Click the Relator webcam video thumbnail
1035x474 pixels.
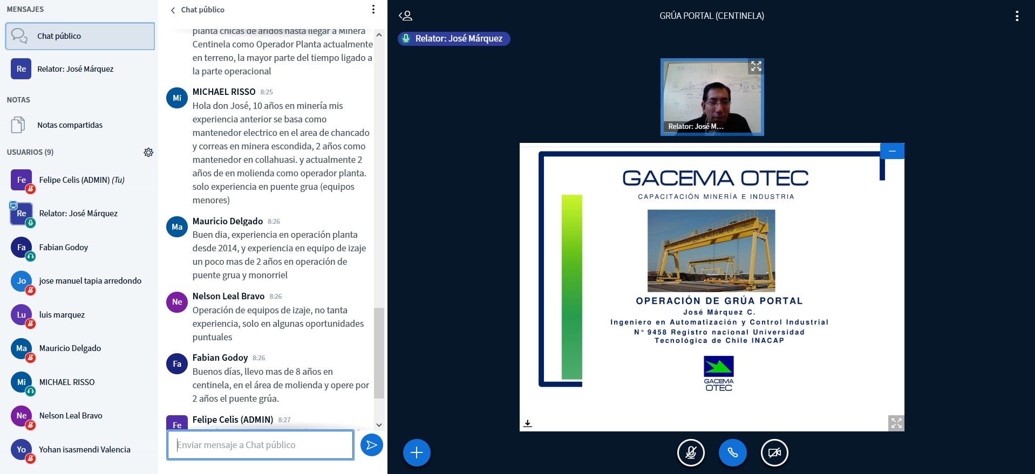coord(712,97)
